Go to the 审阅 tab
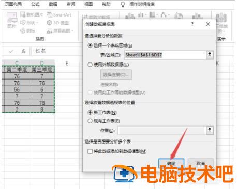This screenshot has width=237, height=189. click(71, 4)
